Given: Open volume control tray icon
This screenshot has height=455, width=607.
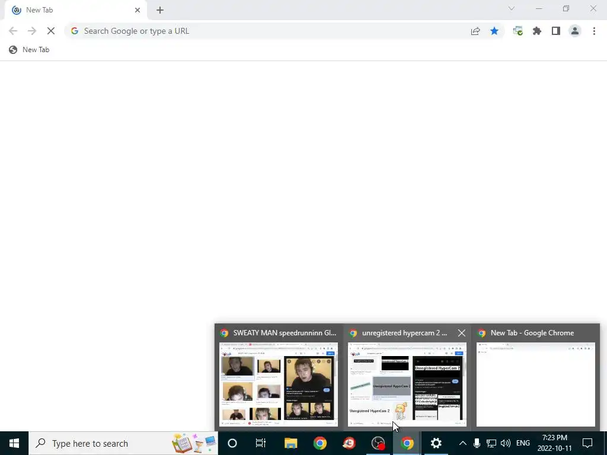Looking at the screenshot, I should pos(505,443).
